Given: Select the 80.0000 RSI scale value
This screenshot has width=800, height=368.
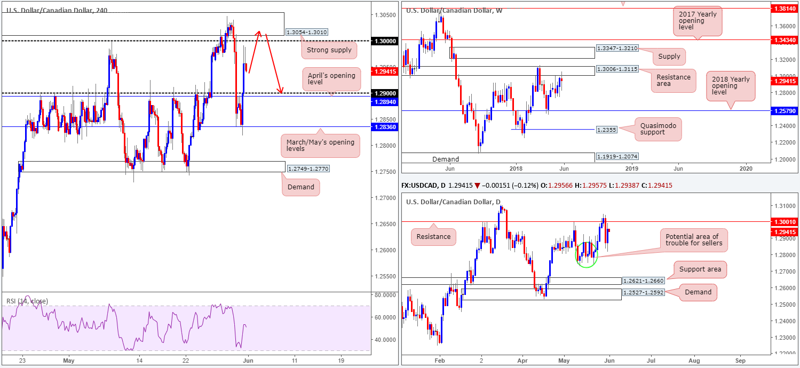Looking at the screenshot, I should pyautogui.click(x=385, y=294).
